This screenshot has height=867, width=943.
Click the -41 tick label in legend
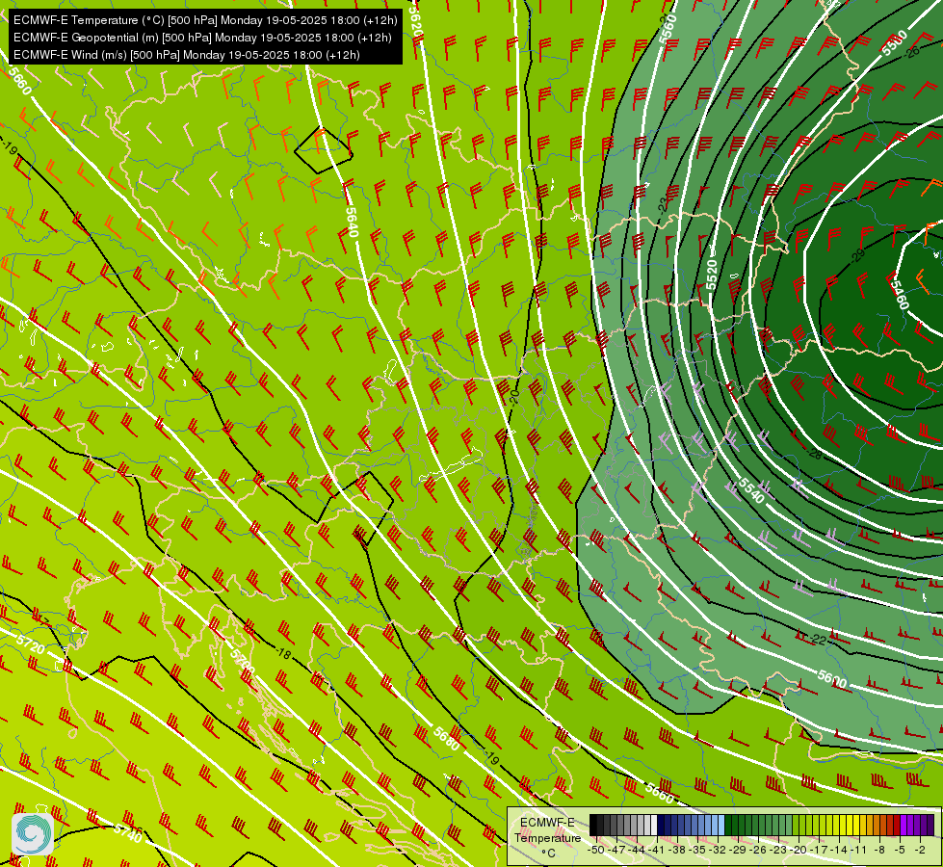click(657, 850)
